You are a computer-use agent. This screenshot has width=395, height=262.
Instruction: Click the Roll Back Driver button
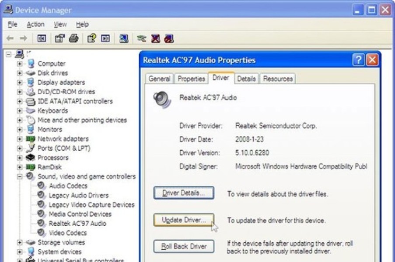184,246
